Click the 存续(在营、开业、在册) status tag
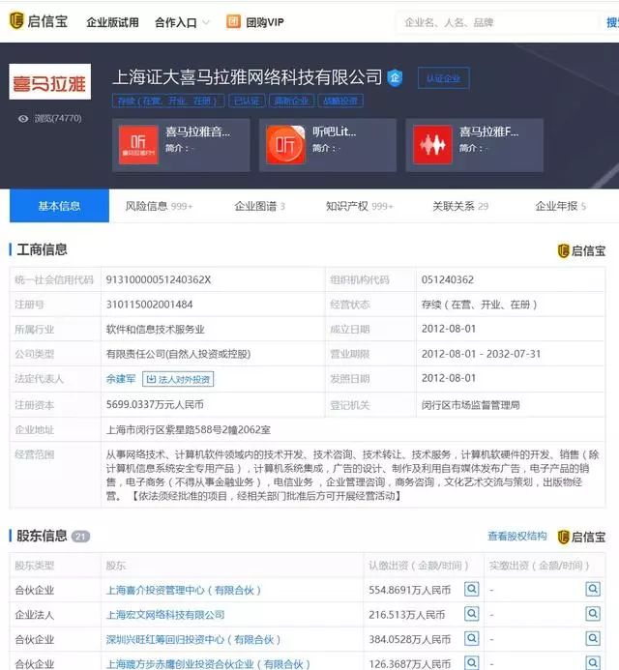Viewport: 619px width, 670px height. pos(167,101)
